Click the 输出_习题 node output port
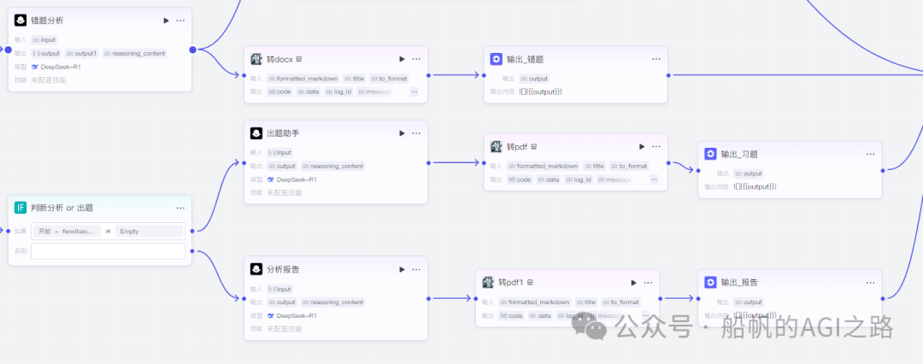The image size is (923, 364). point(882,170)
